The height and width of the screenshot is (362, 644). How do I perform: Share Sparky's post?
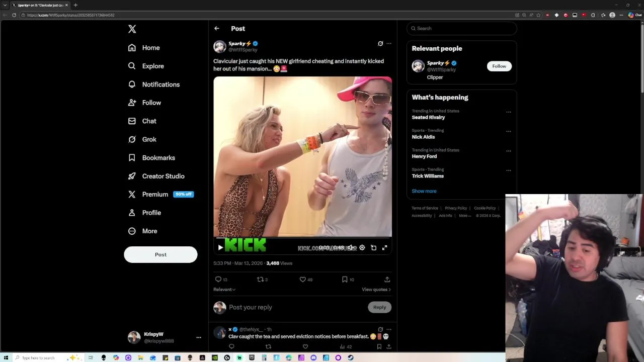(387, 280)
